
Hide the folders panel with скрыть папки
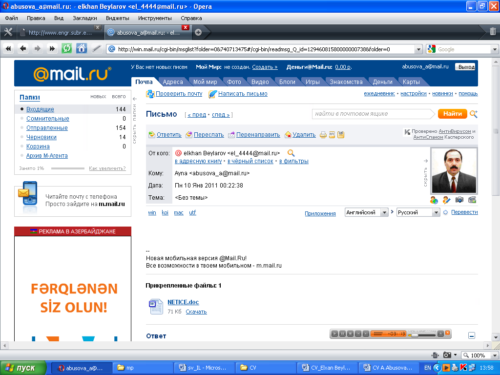(135, 121)
